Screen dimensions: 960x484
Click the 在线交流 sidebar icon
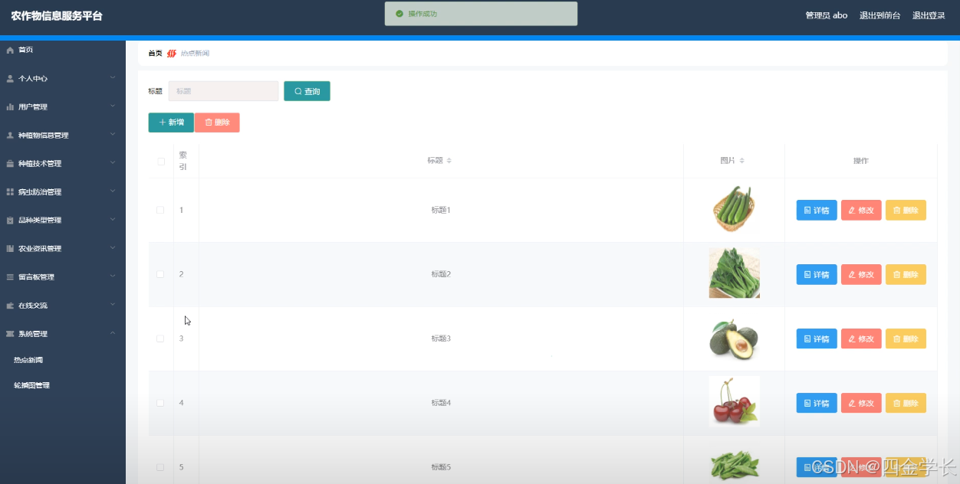[x=10, y=306]
